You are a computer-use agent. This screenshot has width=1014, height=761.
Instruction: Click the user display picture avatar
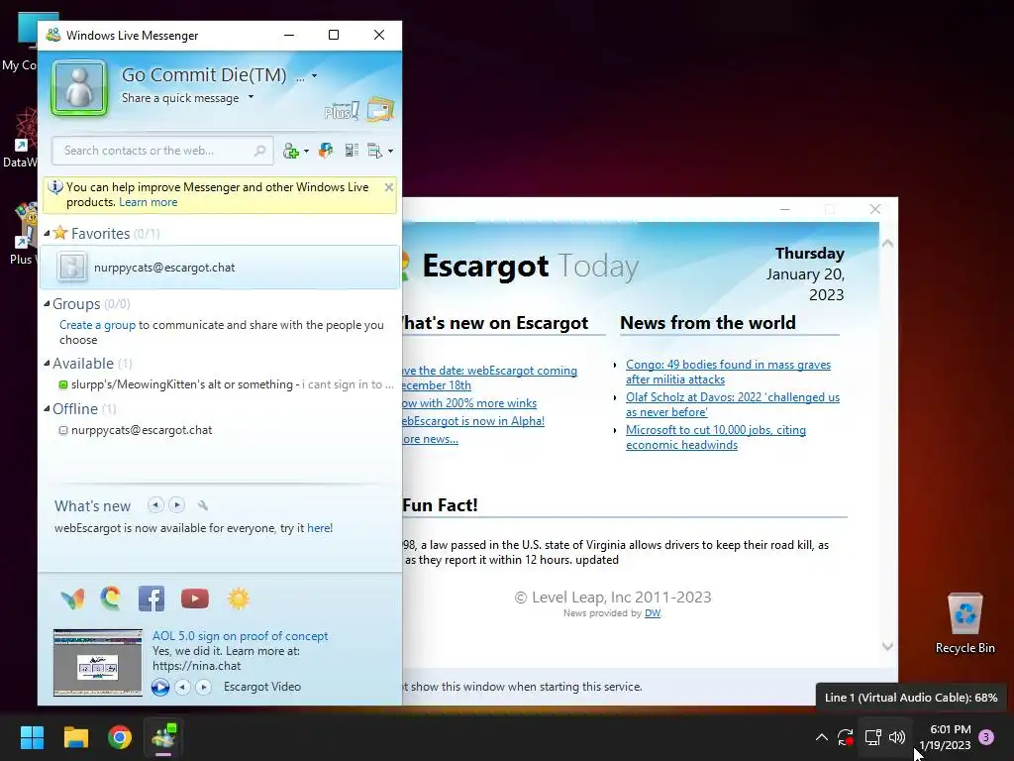click(x=79, y=88)
